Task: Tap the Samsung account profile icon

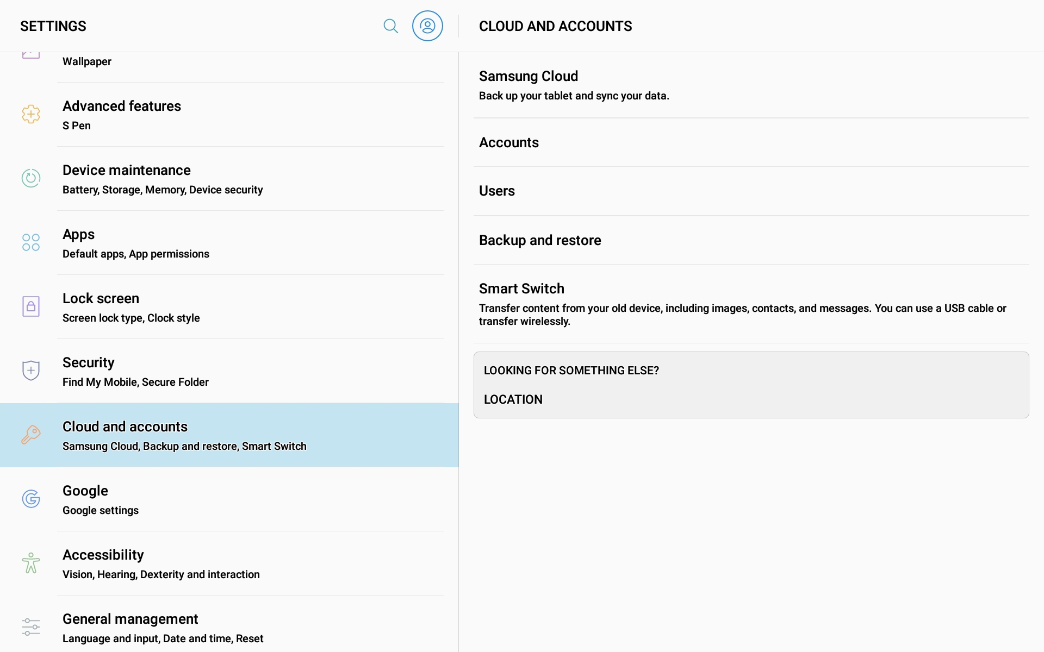Action: point(427,26)
